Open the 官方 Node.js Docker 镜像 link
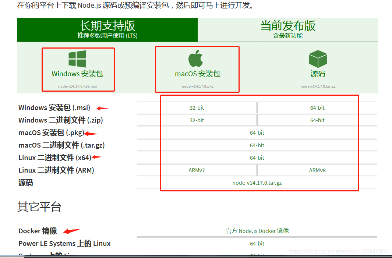The height and width of the screenshot is (258, 392). [x=257, y=231]
